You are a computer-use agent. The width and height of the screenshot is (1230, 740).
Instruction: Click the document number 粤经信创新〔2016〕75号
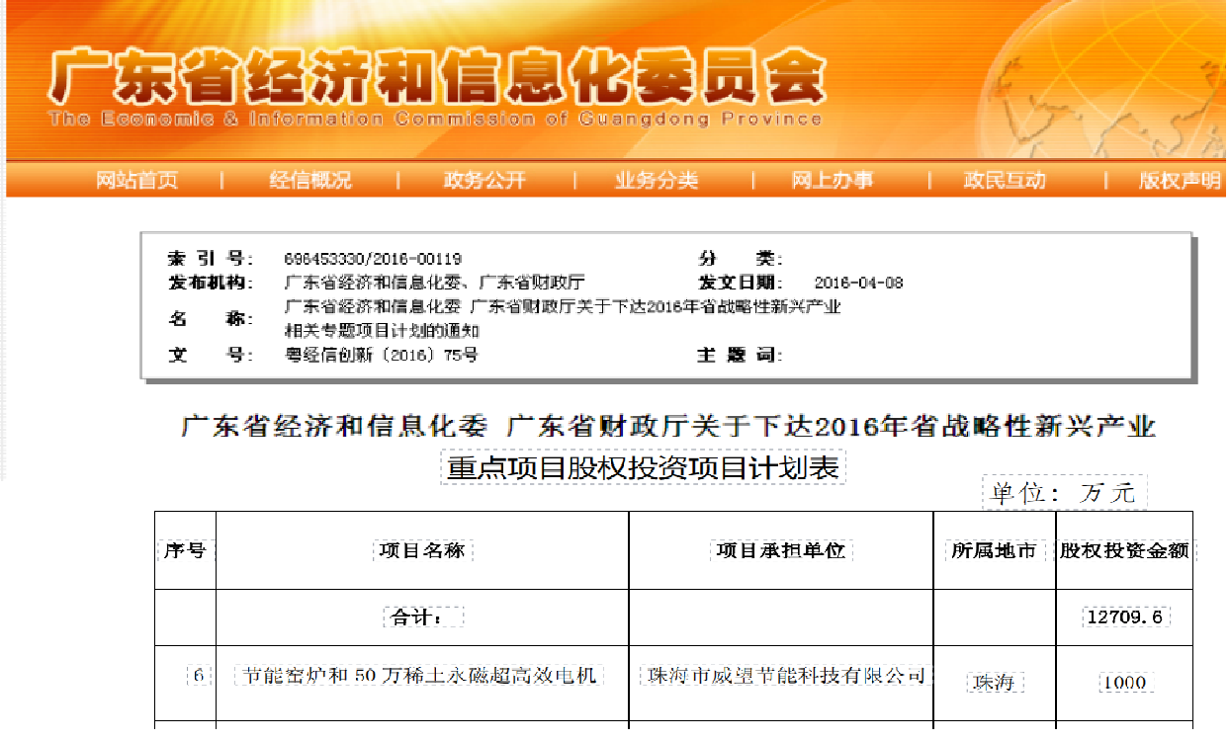point(381,355)
